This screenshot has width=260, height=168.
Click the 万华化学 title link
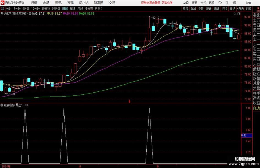click(167, 3)
